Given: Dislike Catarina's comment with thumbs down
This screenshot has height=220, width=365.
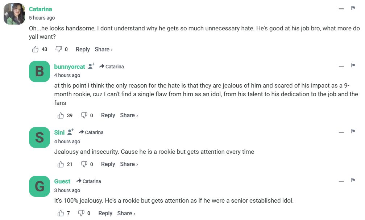Looking at the screenshot, I should tap(58, 50).
